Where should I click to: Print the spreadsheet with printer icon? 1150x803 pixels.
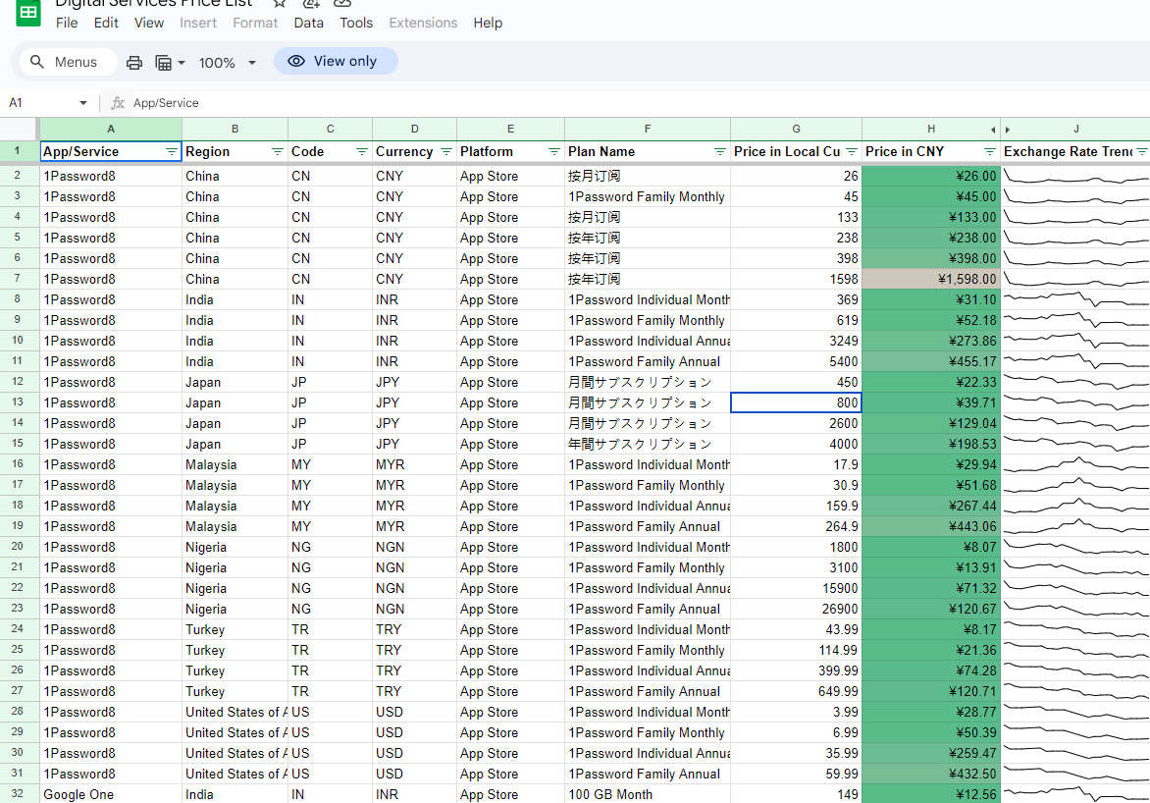click(134, 63)
